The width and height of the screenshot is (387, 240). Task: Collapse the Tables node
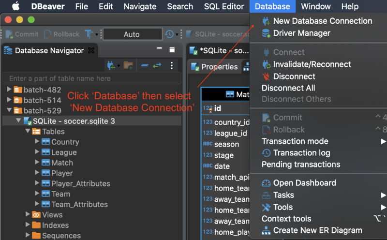coord(28,131)
